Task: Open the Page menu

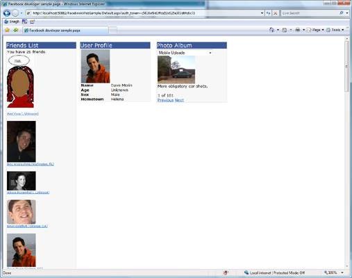Action: click(x=315, y=30)
